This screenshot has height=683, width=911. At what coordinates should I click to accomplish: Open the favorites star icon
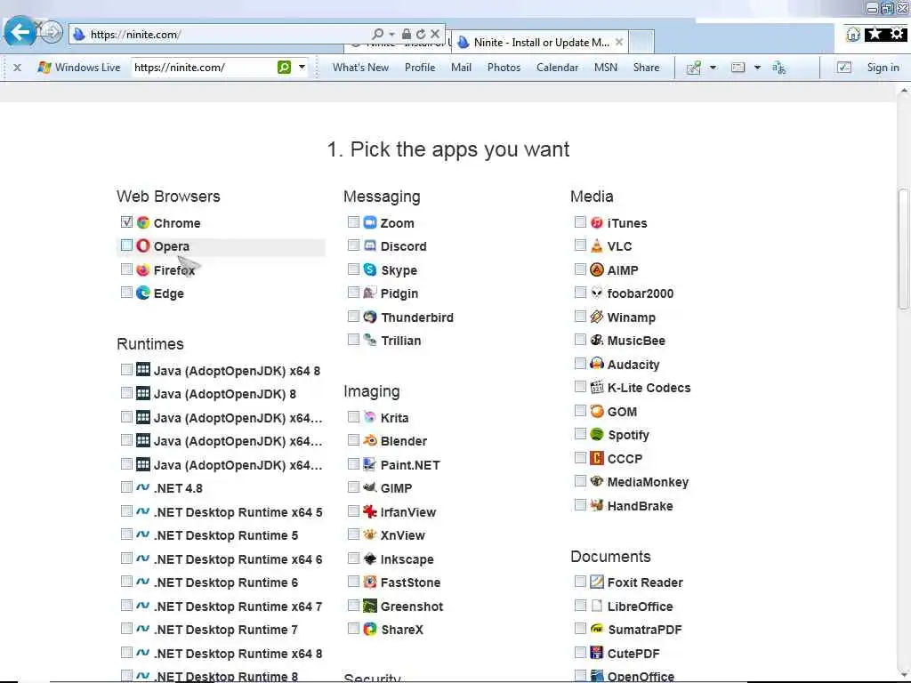tap(875, 35)
